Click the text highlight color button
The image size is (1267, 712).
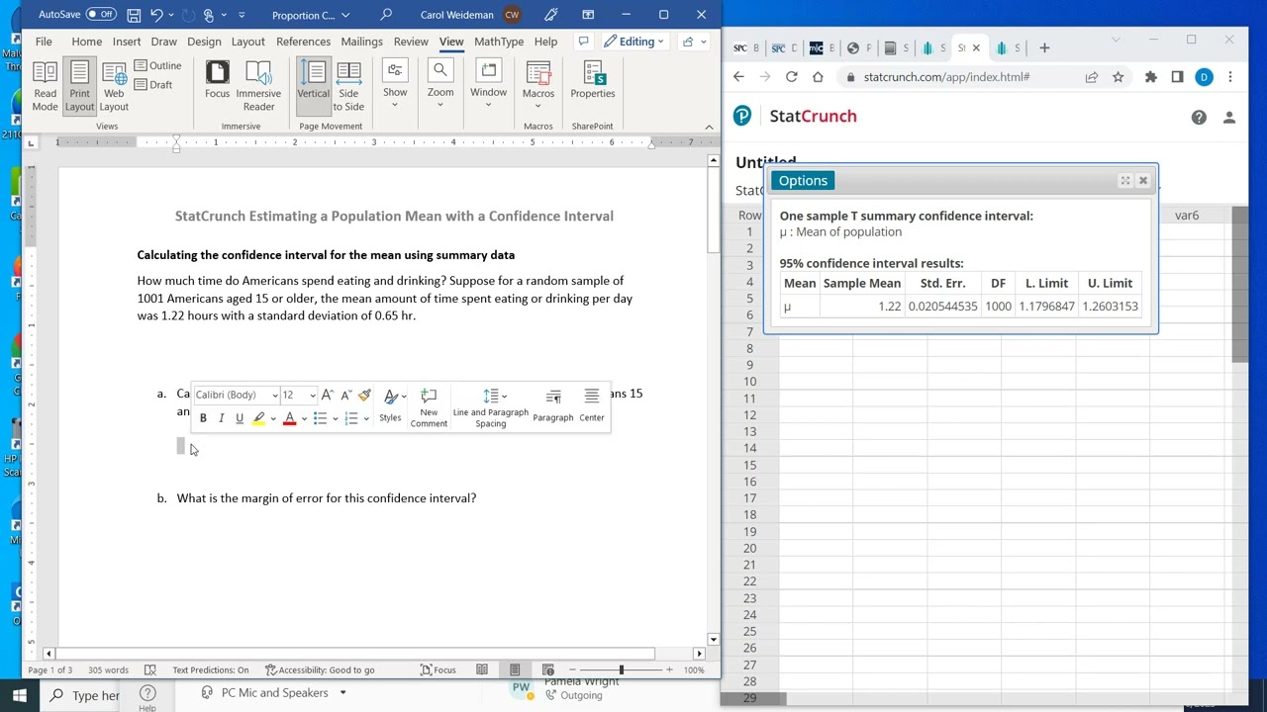258,418
